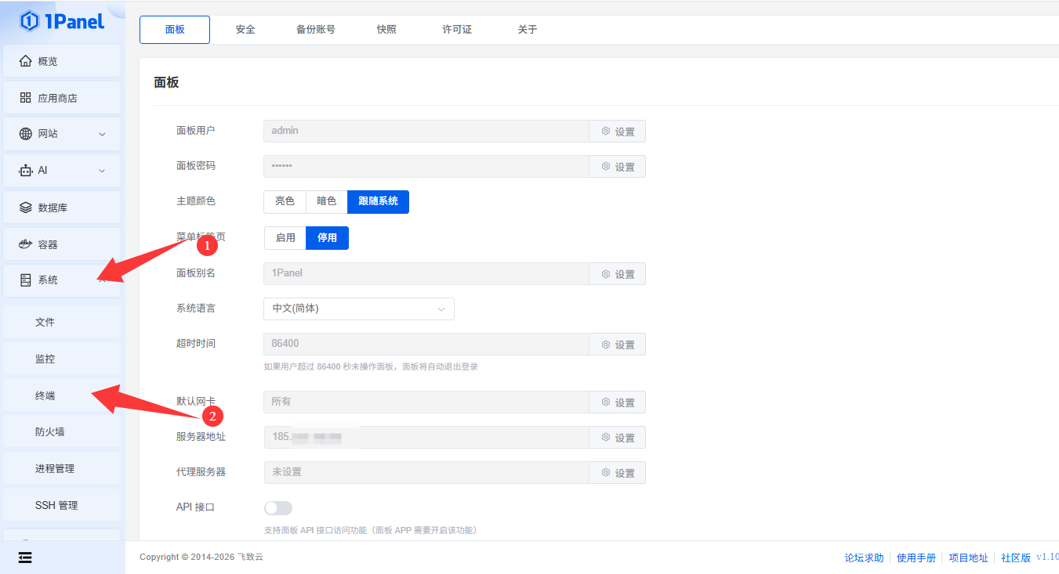The width and height of the screenshot is (1059, 574).
Task: Switch to the 快照 tab
Action: point(386,30)
